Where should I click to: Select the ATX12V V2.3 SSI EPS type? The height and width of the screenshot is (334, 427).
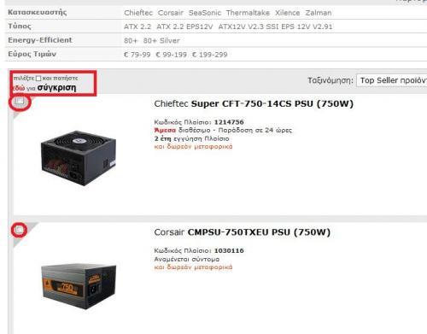pyautogui.click(x=275, y=26)
